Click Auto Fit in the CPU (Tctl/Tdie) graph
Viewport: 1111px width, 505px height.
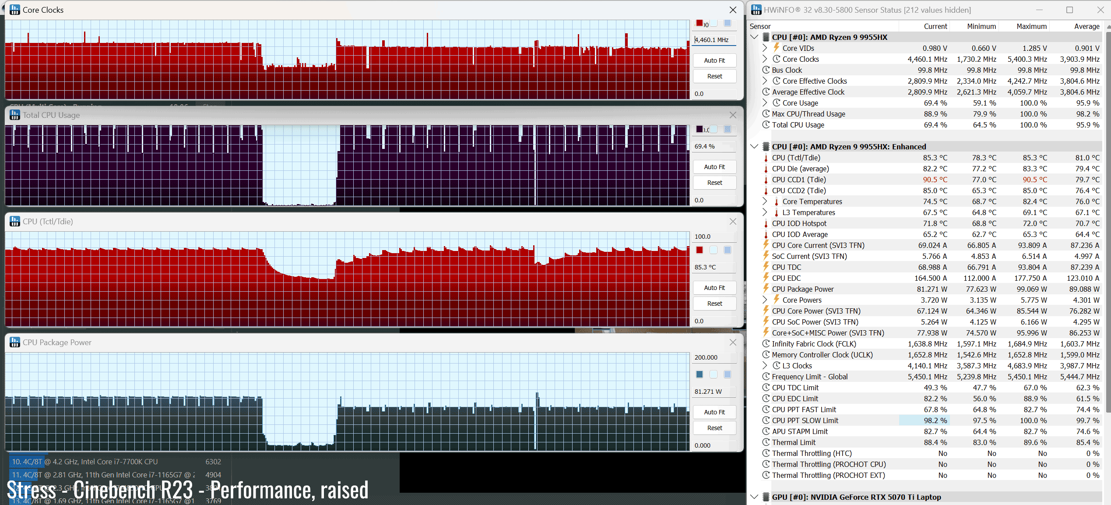pyautogui.click(x=714, y=288)
